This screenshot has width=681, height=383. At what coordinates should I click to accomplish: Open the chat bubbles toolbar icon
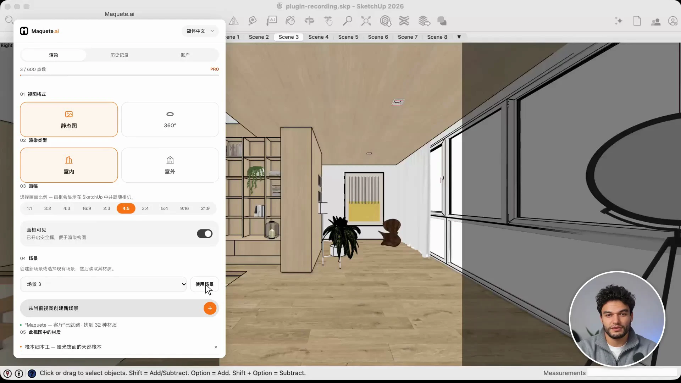pyautogui.click(x=442, y=21)
